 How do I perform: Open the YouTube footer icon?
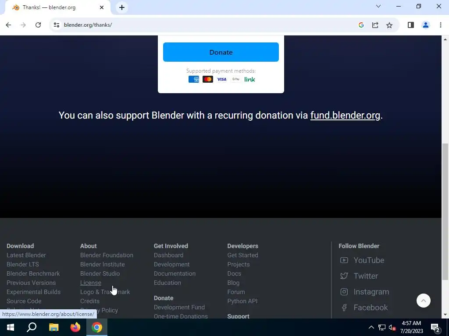[x=344, y=260]
